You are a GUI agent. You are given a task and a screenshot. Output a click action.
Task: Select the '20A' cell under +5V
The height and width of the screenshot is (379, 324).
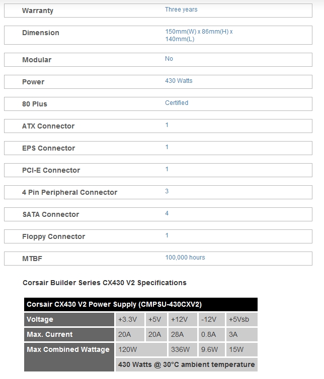(x=156, y=334)
